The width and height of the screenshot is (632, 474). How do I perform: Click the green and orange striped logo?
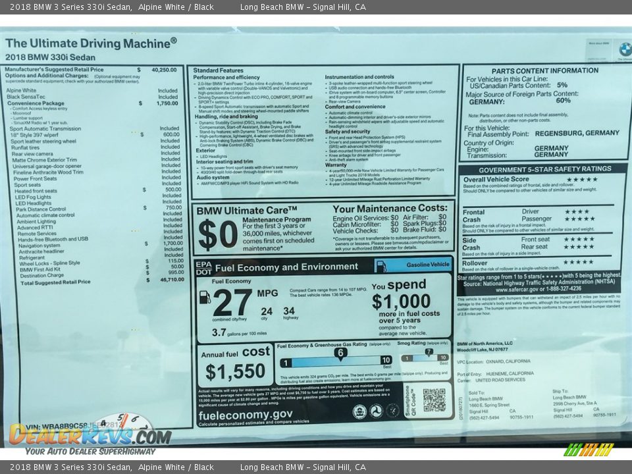tap(589, 450)
